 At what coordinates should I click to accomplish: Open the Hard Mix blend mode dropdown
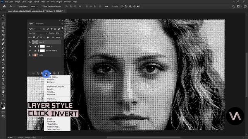(x=38, y=33)
